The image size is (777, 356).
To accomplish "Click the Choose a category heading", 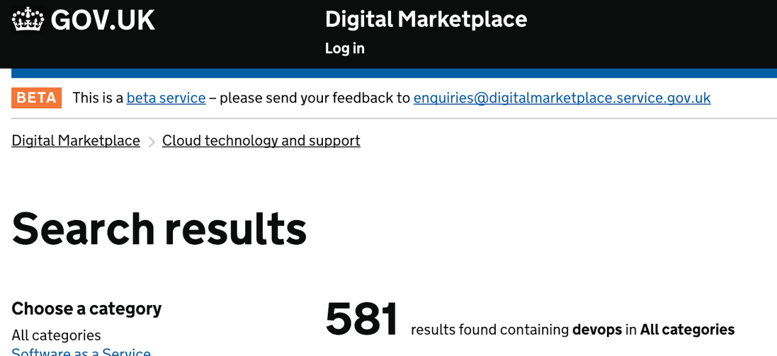I will click(x=86, y=309).
